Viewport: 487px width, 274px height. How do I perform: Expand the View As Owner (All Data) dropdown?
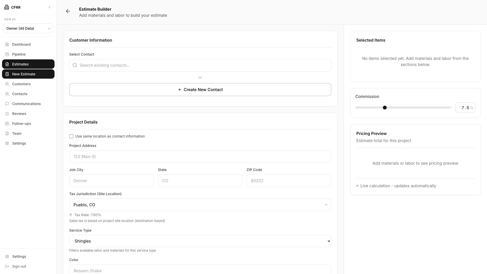pos(28,28)
